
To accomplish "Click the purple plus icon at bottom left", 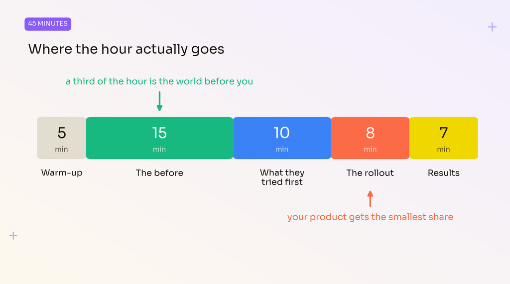I will [x=13, y=236].
